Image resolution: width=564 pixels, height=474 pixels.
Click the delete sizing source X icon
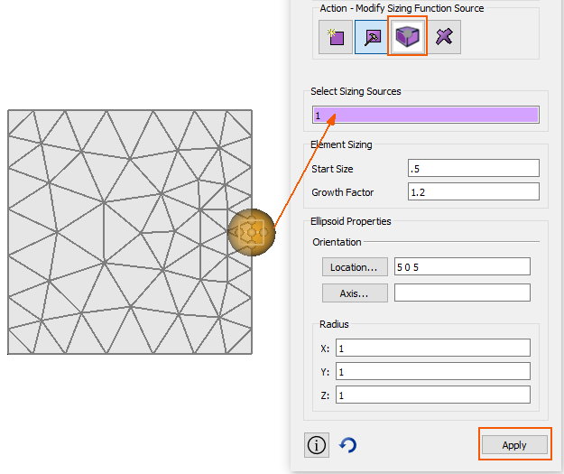(443, 38)
